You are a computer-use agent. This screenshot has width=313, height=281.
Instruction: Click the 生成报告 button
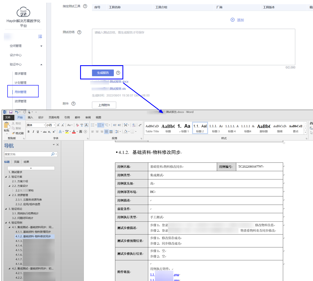click(x=103, y=73)
